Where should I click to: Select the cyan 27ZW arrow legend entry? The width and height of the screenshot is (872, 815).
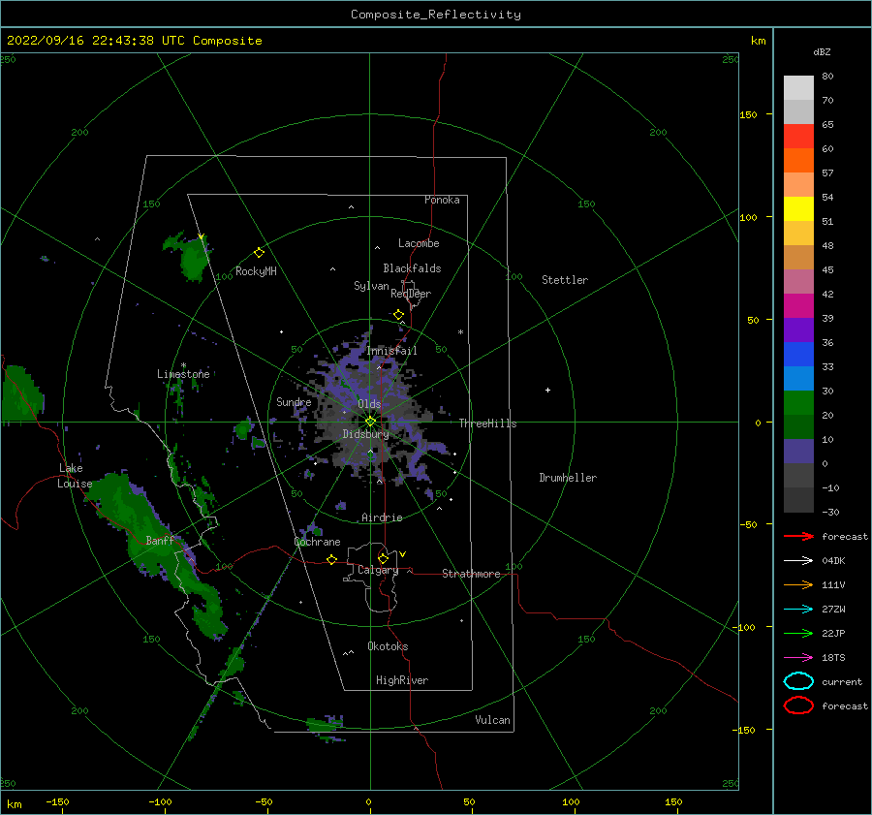pos(798,610)
